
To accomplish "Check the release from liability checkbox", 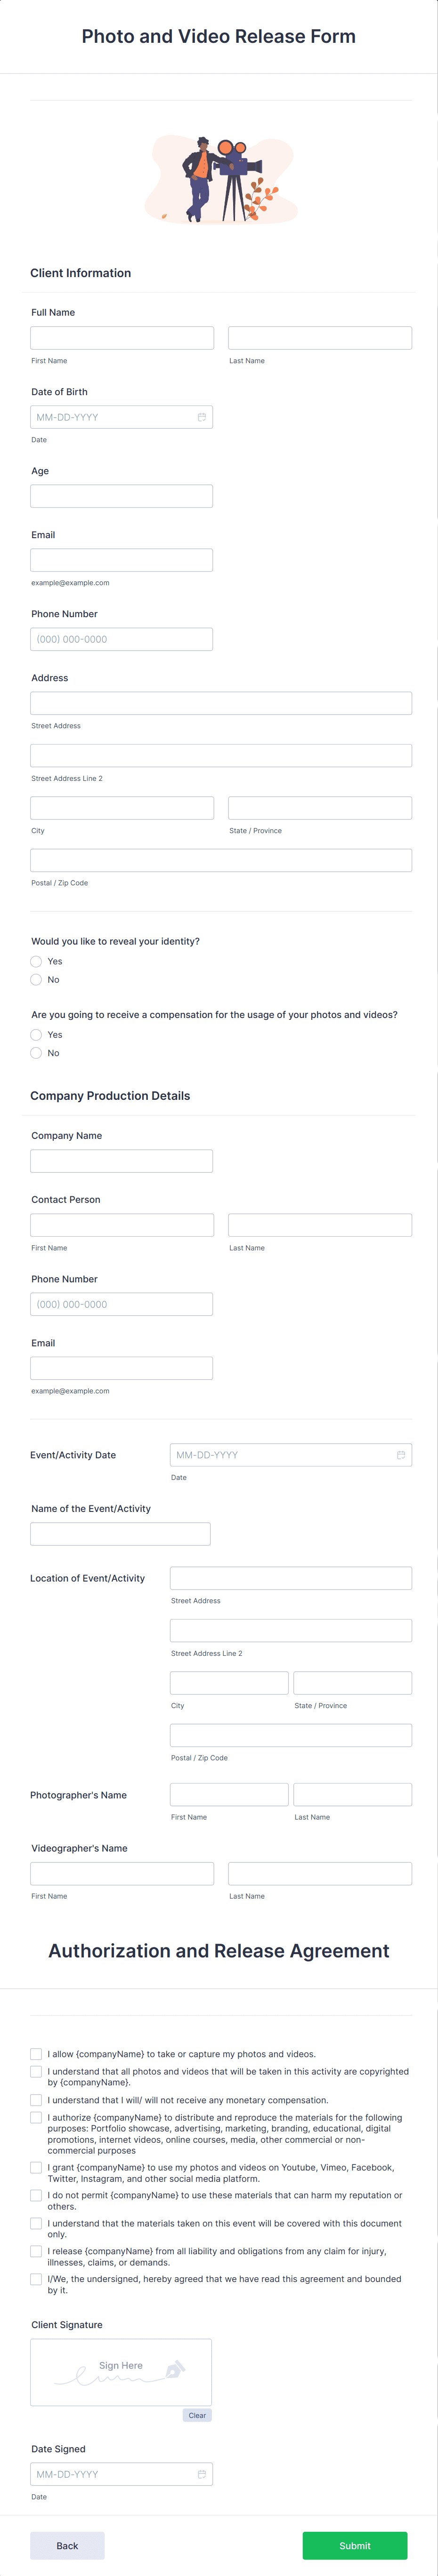I will [36, 2252].
